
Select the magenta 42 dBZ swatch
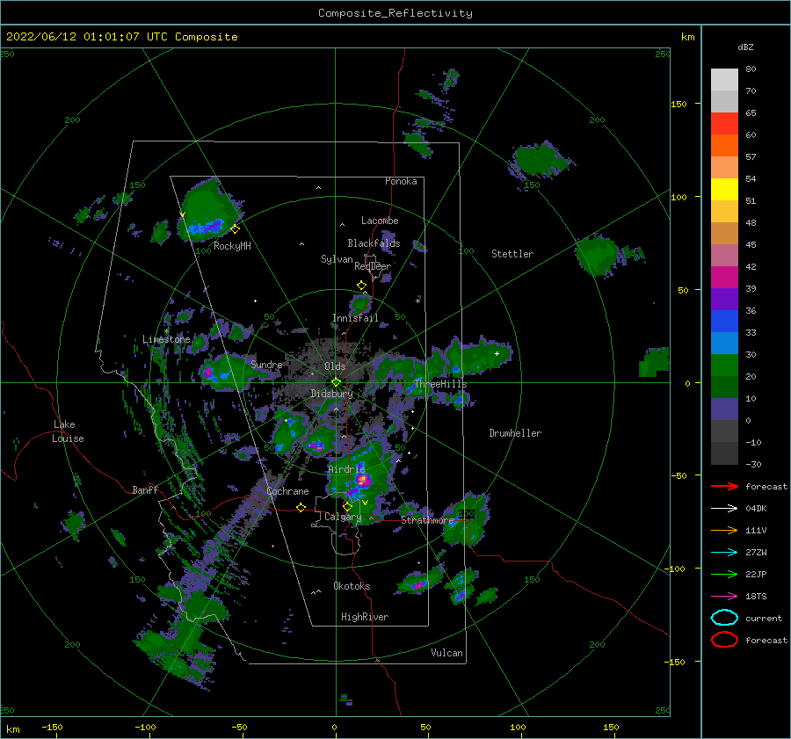click(724, 278)
